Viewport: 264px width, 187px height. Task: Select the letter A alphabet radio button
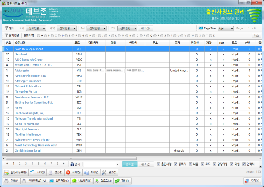point(38,35)
